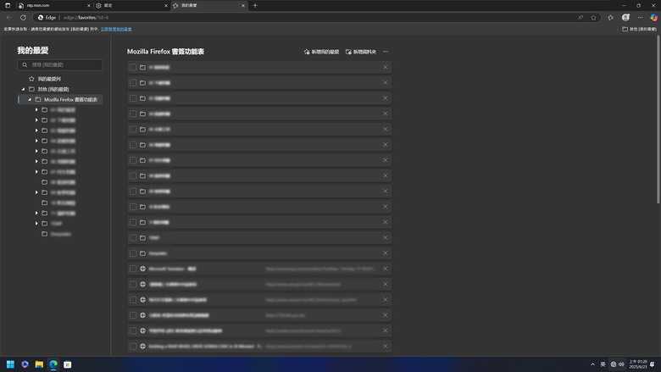661x372 pixels.
Task: Open Building a REAR WHEEL DRIVE HONDA CIVIC entry
Action: pos(206,347)
